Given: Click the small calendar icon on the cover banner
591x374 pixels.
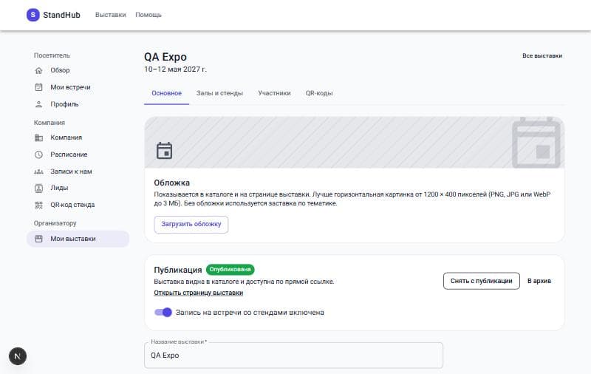Looking at the screenshot, I should pyautogui.click(x=164, y=151).
